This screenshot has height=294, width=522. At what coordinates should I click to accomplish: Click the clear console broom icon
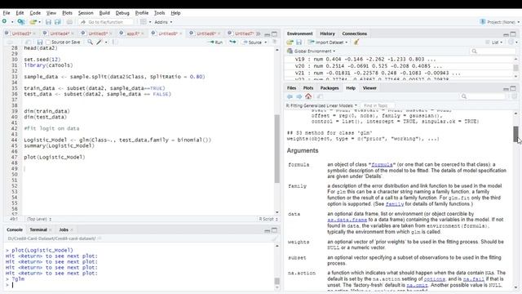[x=274, y=238]
